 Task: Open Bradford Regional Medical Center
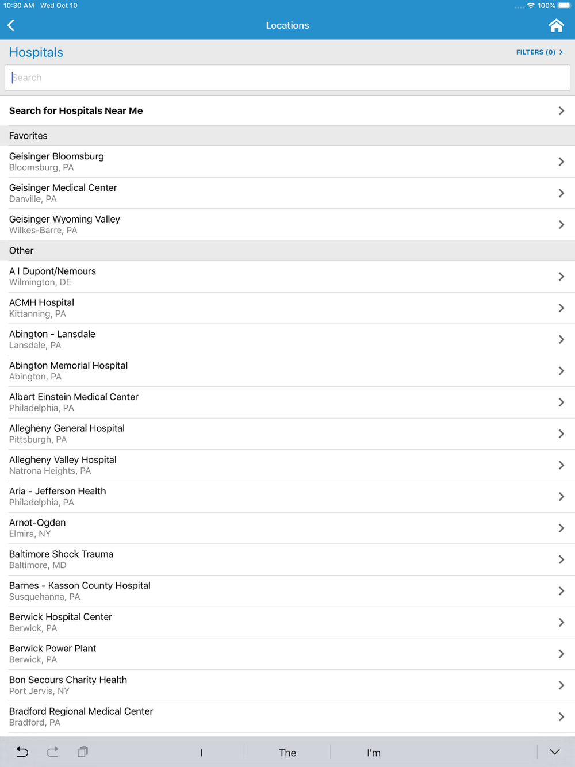click(x=287, y=716)
